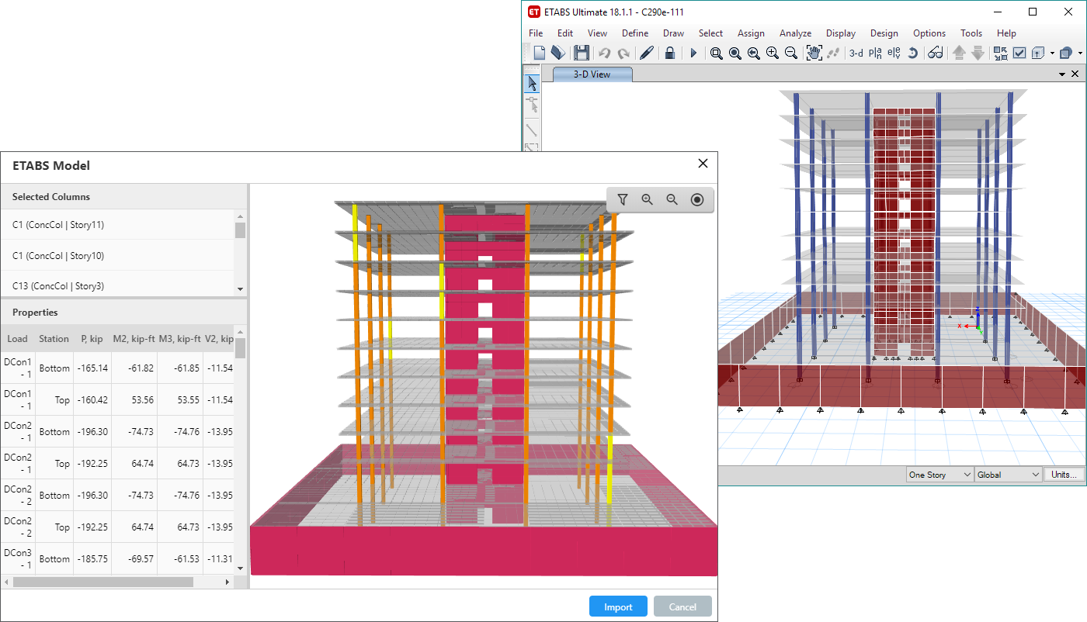Screen dimensions: 1087x622
Task: Click the Run Analysis play icon
Action: (x=693, y=53)
